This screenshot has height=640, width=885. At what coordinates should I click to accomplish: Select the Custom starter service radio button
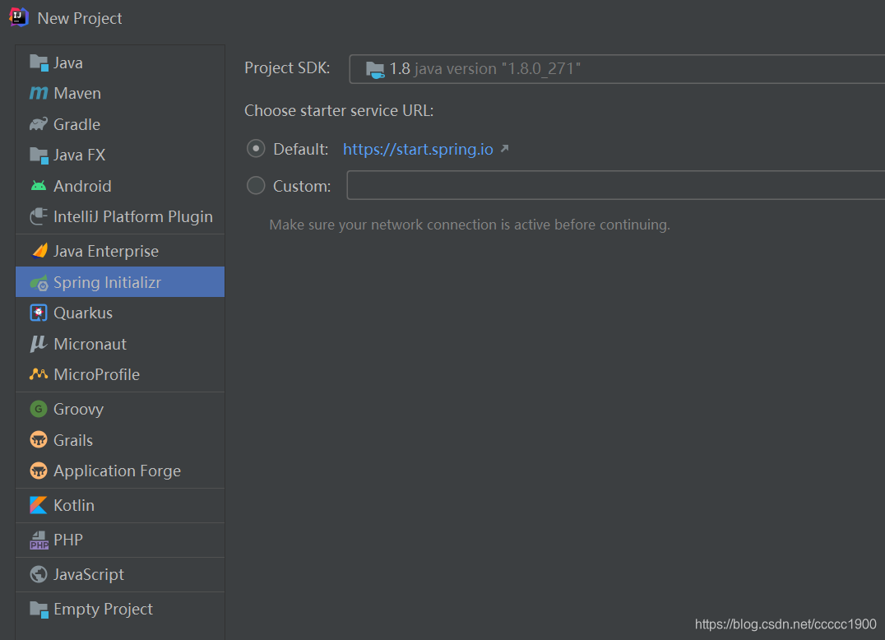coord(256,185)
